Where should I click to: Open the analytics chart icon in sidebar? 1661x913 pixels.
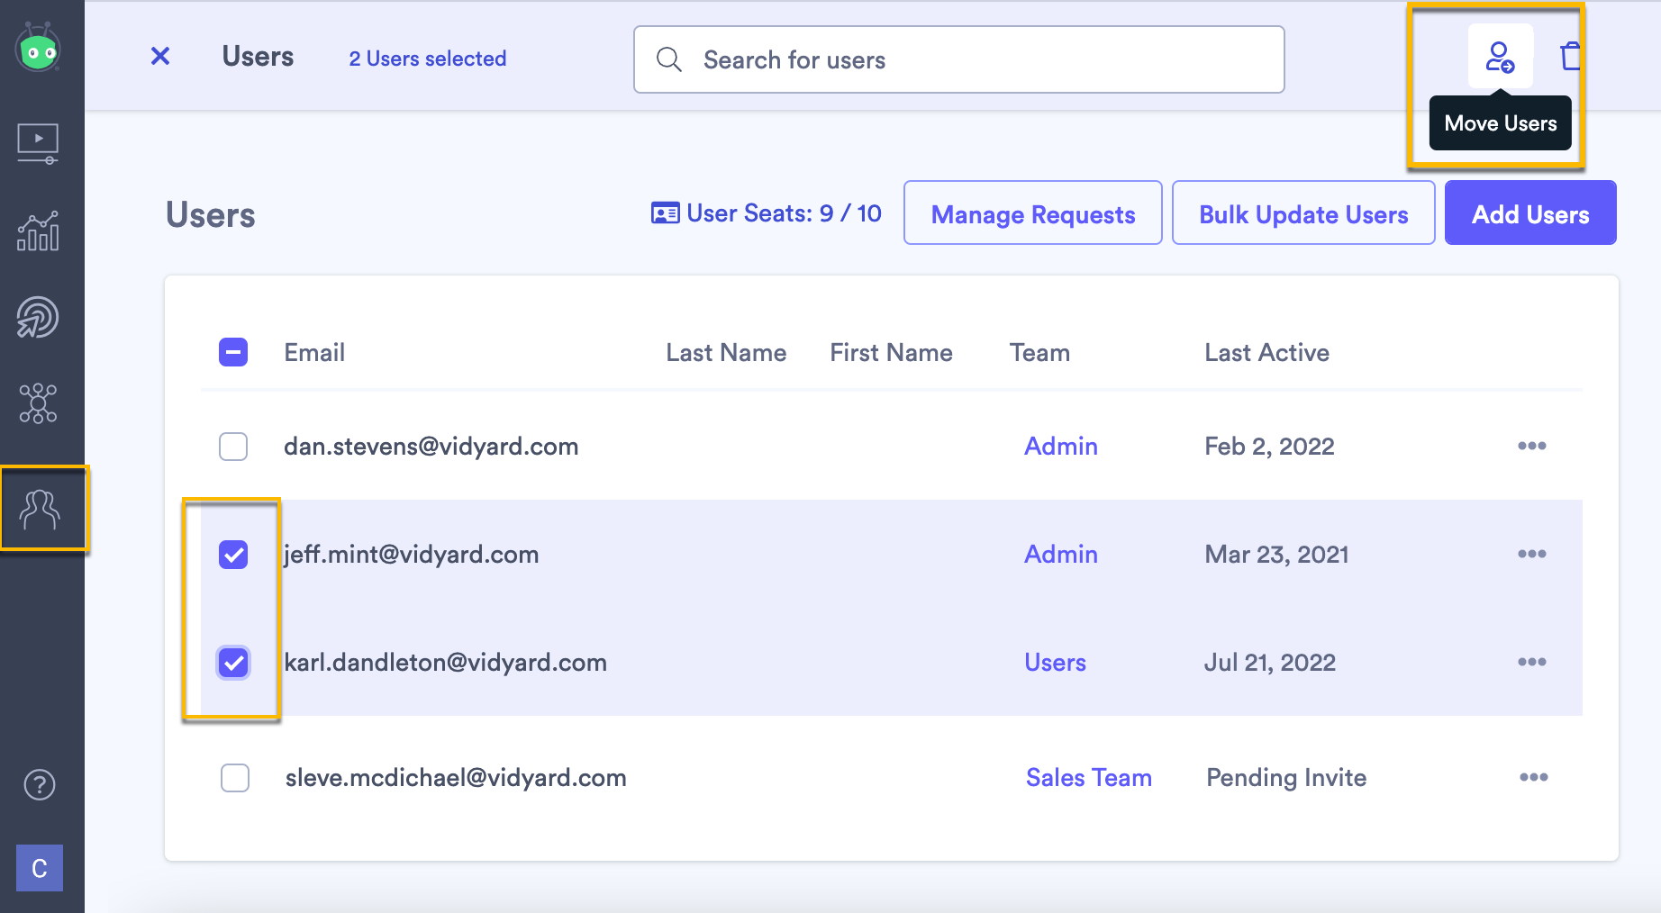[x=38, y=231]
